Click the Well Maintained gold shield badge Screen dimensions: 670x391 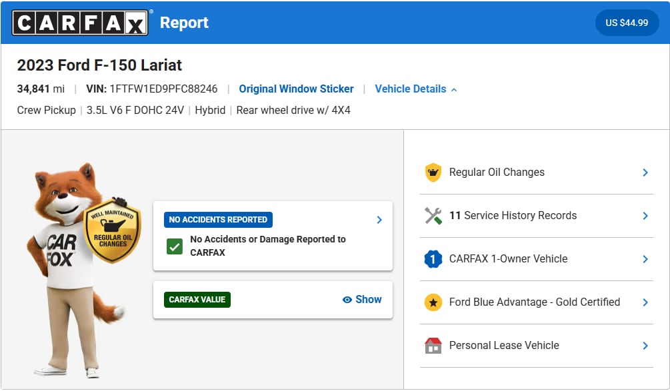[x=113, y=230]
